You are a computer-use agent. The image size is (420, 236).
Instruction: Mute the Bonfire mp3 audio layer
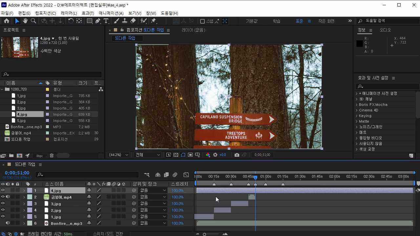point(8,223)
